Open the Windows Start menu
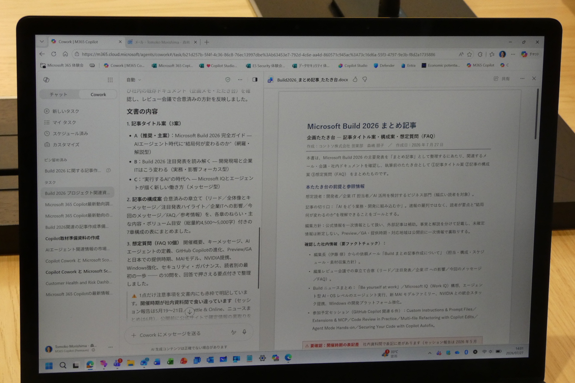 click(x=49, y=366)
